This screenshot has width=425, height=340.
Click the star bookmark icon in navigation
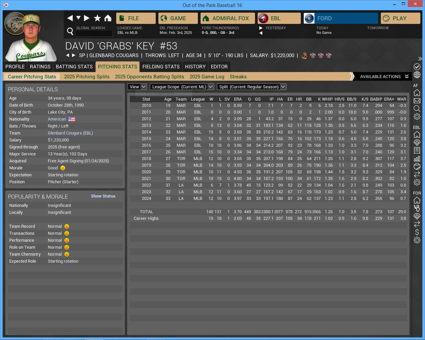coord(97,18)
